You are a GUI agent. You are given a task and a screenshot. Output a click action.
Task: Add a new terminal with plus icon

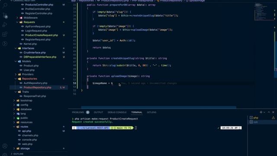click(261, 112)
